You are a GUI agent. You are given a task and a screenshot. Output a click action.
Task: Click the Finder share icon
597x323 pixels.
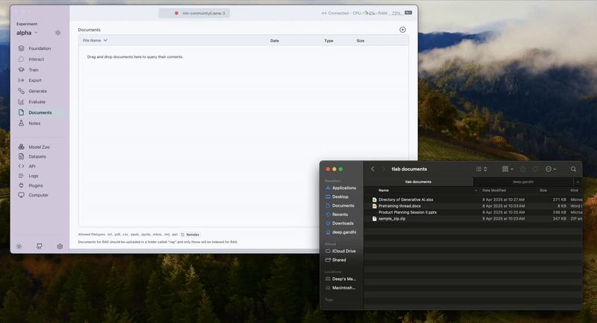tap(523, 169)
